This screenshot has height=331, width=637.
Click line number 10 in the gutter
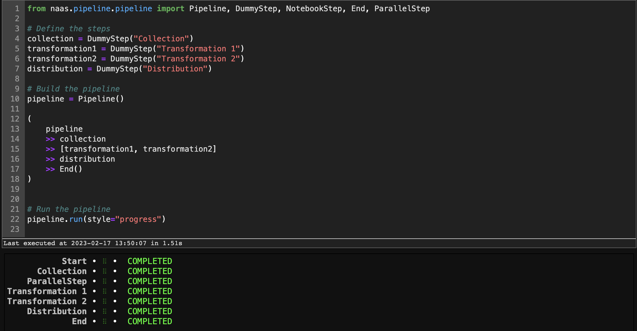tap(15, 99)
